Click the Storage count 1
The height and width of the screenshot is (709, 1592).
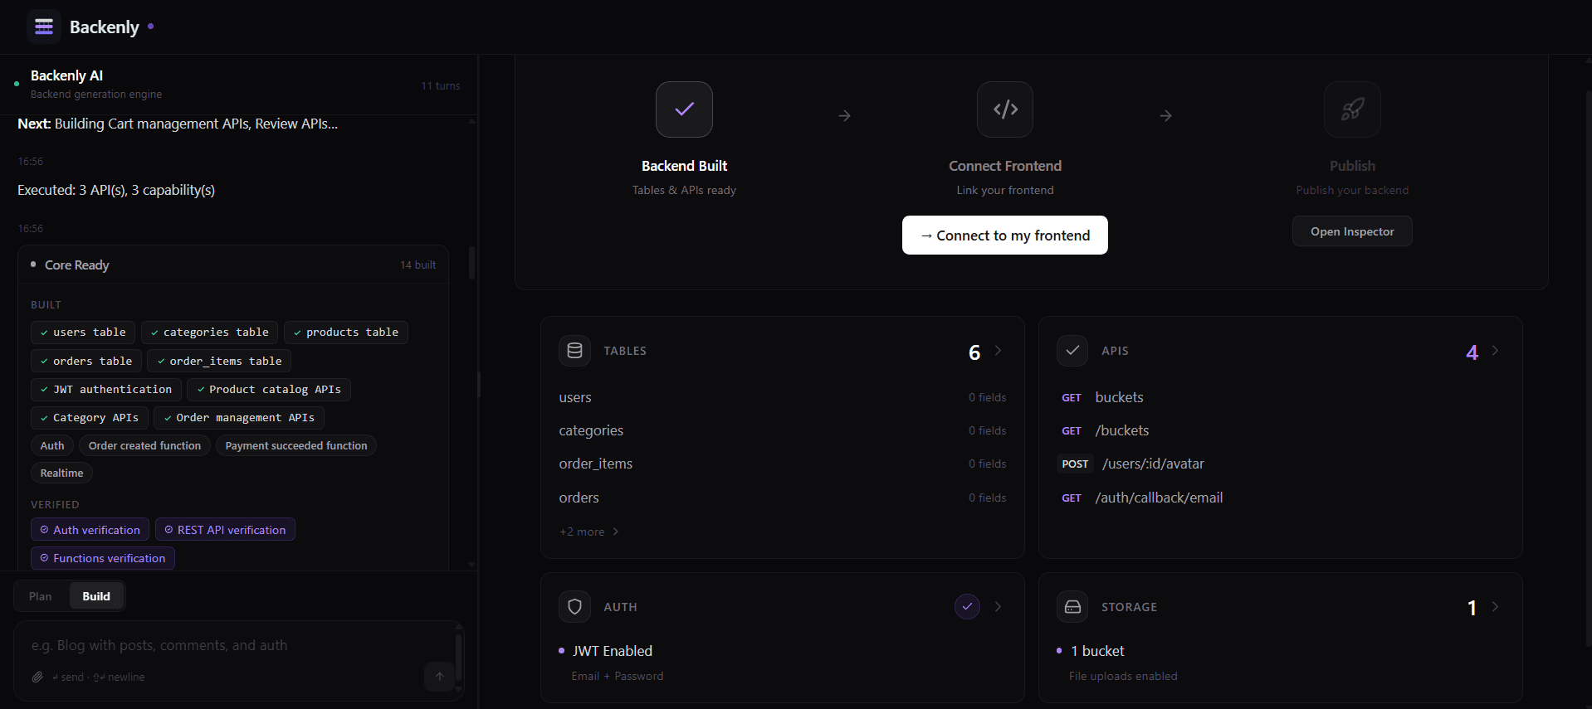1472,609
